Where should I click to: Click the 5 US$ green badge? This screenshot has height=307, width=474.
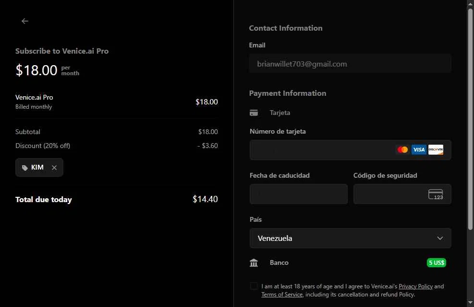436,262
